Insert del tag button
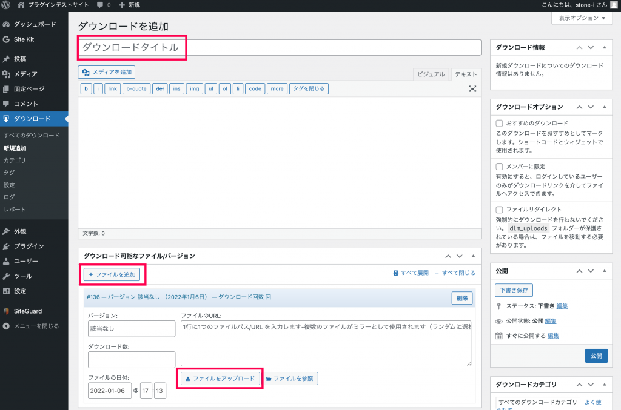Image resolution: width=621 pixels, height=410 pixels. (159, 89)
